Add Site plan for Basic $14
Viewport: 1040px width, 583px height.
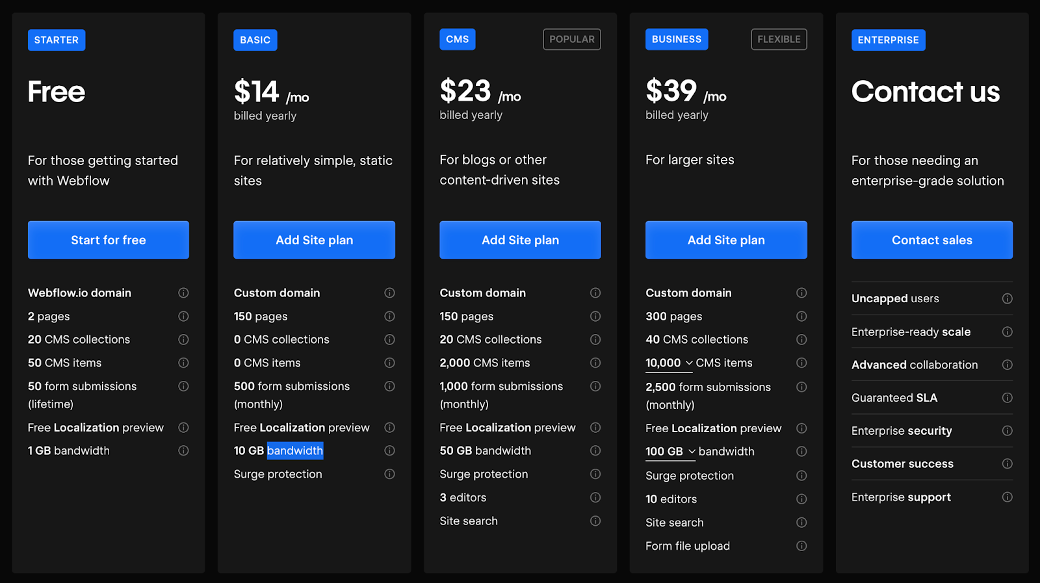coord(315,240)
